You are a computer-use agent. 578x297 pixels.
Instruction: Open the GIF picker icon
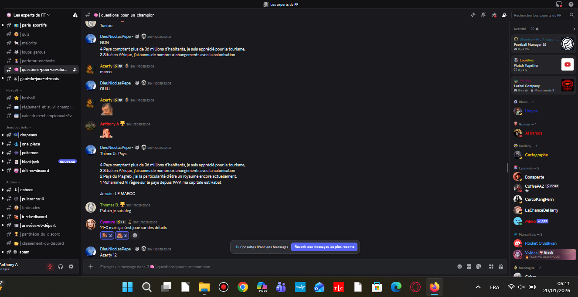pos(469,267)
